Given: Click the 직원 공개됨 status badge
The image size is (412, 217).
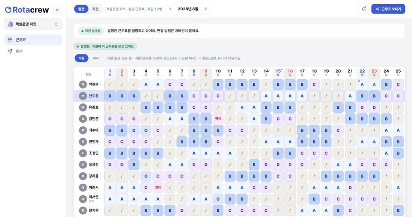Looking at the screenshot, I should [x=91, y=31].
